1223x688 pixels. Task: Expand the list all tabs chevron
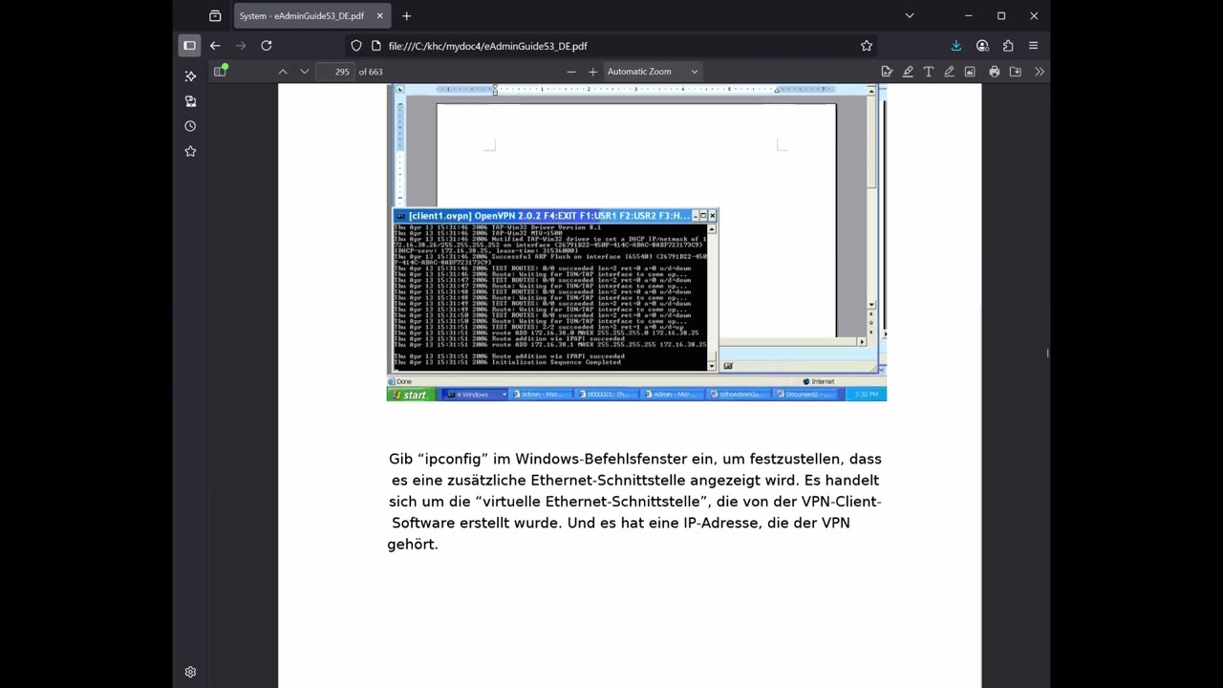910,16
